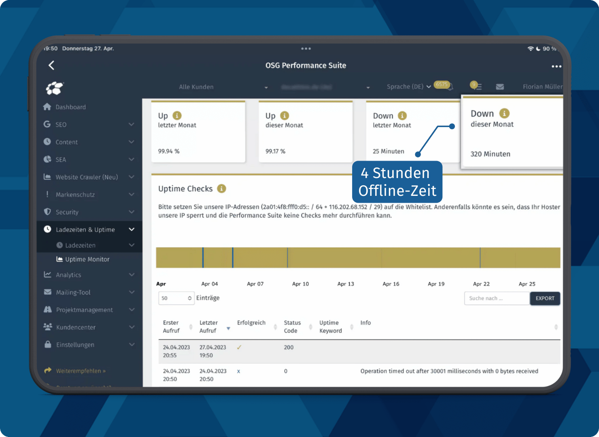Viewport: 599px width, 437px height.
Task: Expand the Markenschutz section
Action: 132,194
